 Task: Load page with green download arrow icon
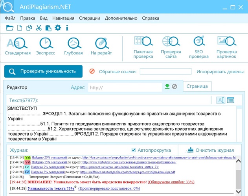click(x=167, y=87)
